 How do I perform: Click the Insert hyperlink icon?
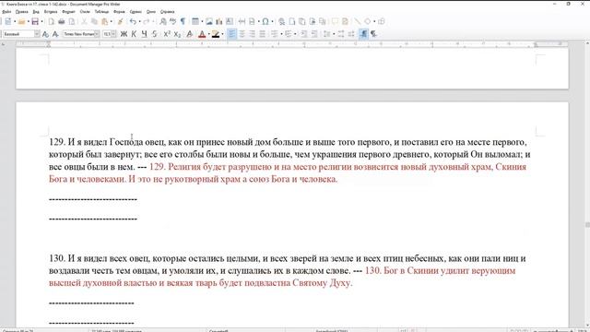281,22
